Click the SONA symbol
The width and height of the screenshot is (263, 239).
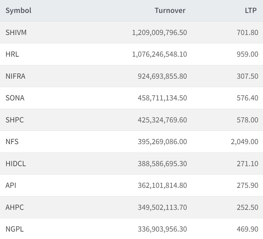tap(15, 98)
